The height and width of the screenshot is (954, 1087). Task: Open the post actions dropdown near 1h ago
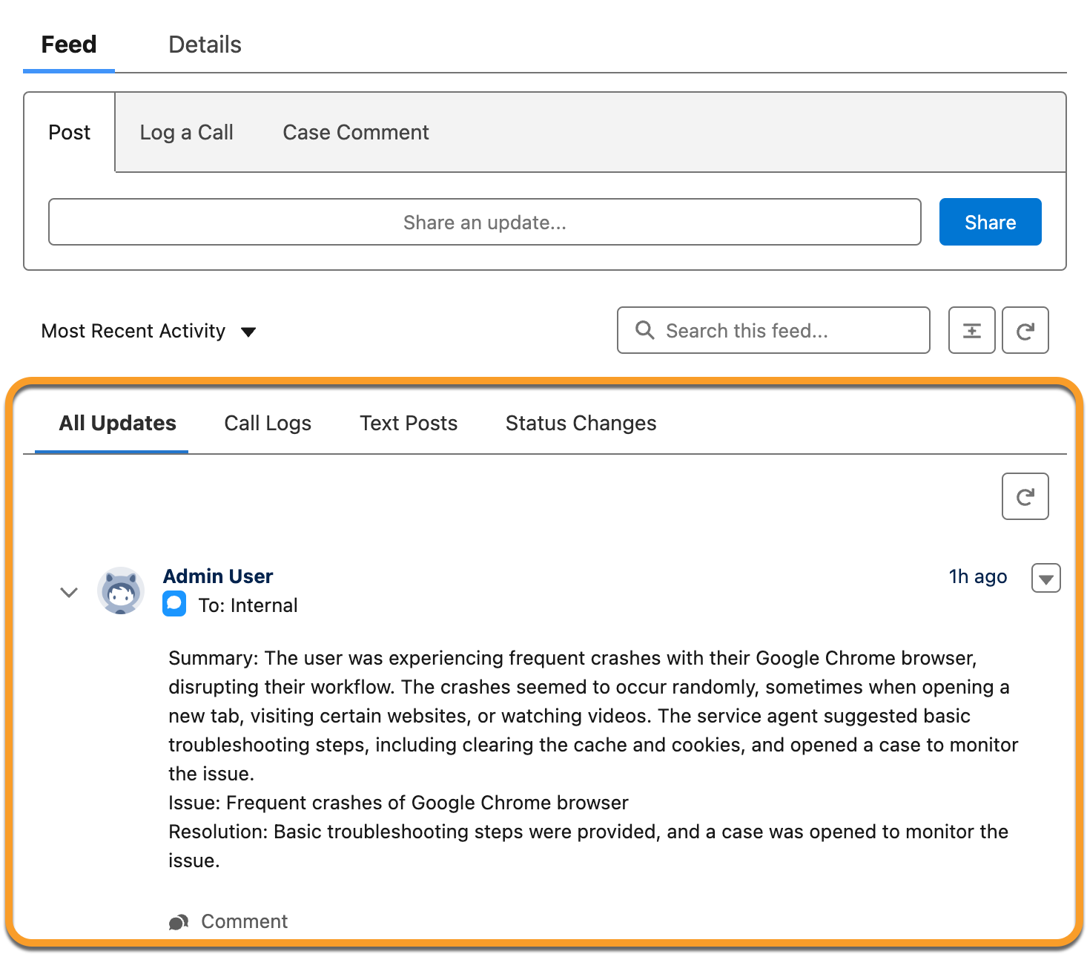pyautogui.click(x=1045, y=578)
